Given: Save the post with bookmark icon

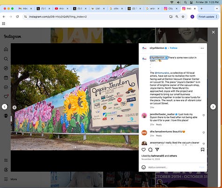Looking at the screenshot, I should tap(202, 149).
